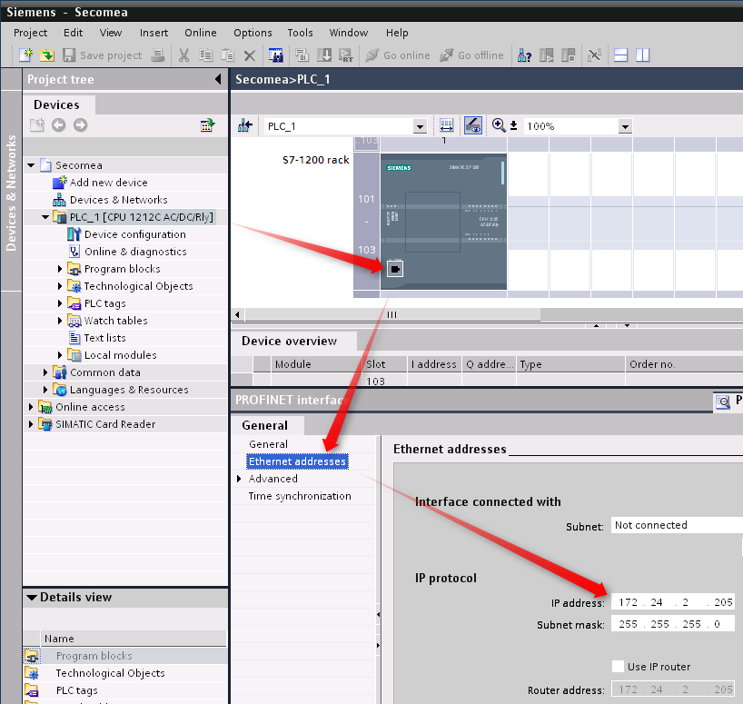Expand the Local modules folder
The image size is (743, 704).
click(60, 355)
